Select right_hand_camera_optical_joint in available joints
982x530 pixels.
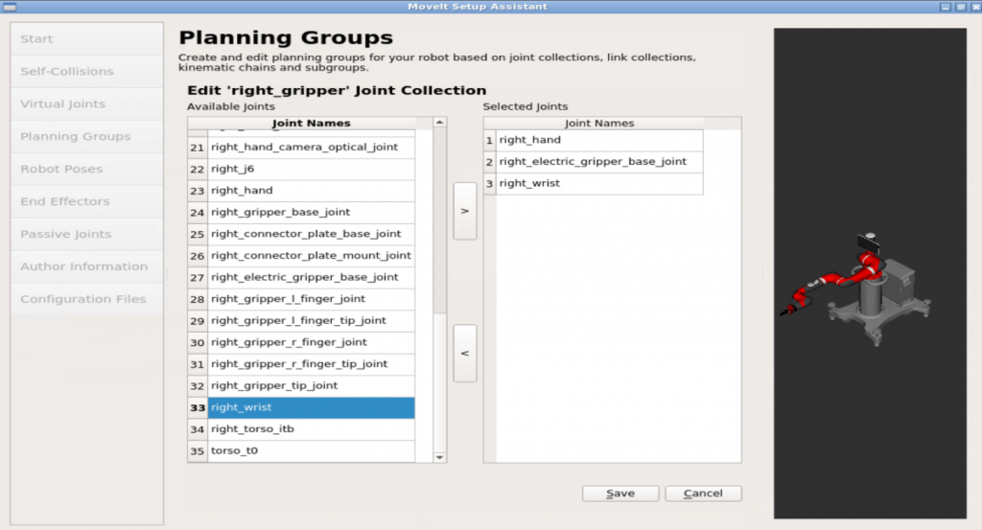point(312,147)
